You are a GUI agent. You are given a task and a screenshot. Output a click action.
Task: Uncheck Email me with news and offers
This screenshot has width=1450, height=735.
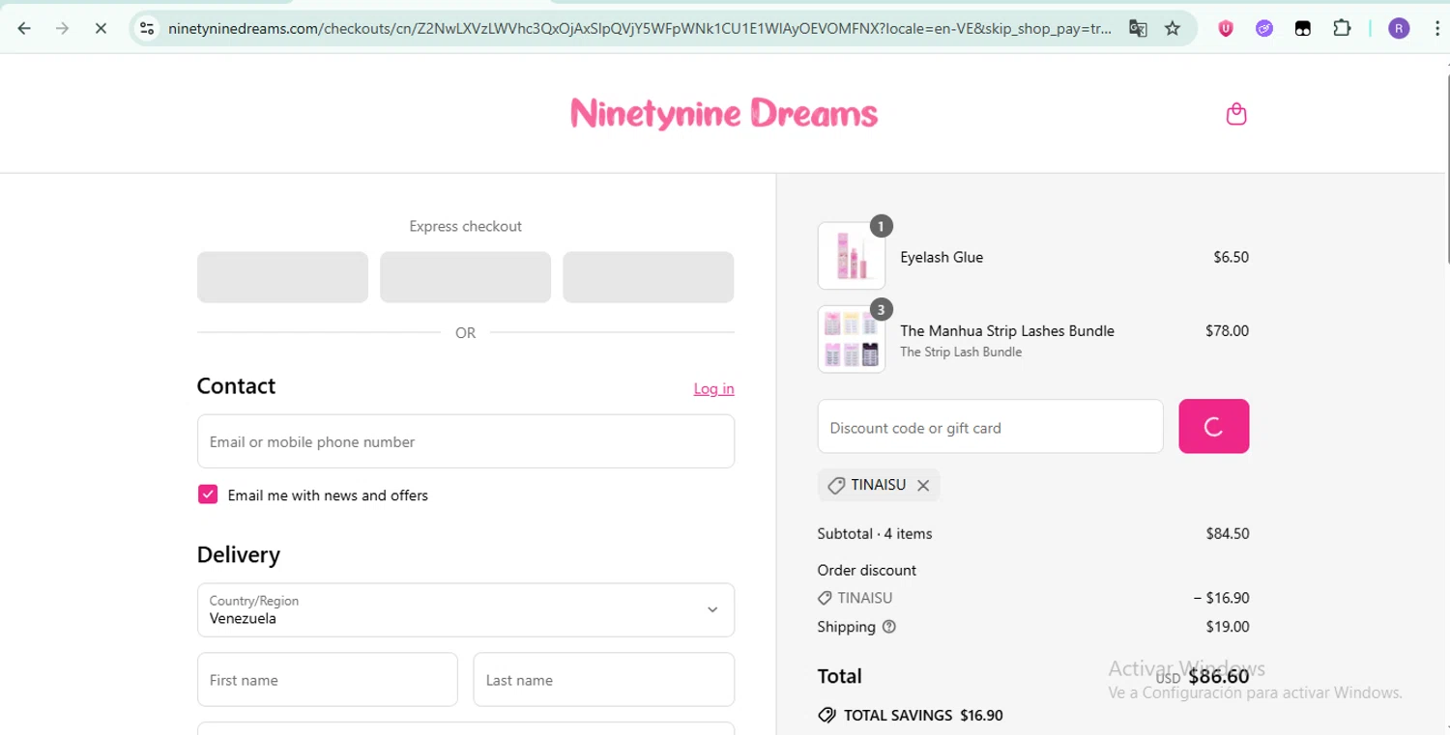208,495
